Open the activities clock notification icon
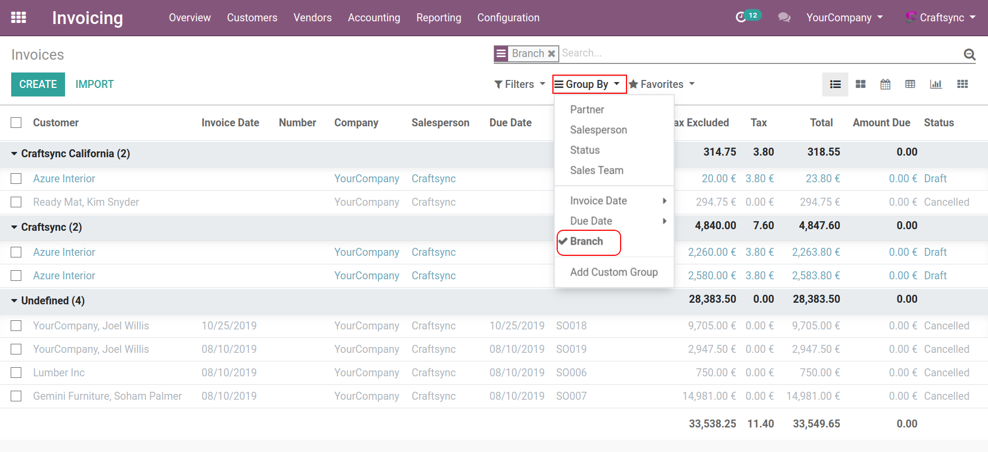Screen dimensions: 988x452 (741, 18)
